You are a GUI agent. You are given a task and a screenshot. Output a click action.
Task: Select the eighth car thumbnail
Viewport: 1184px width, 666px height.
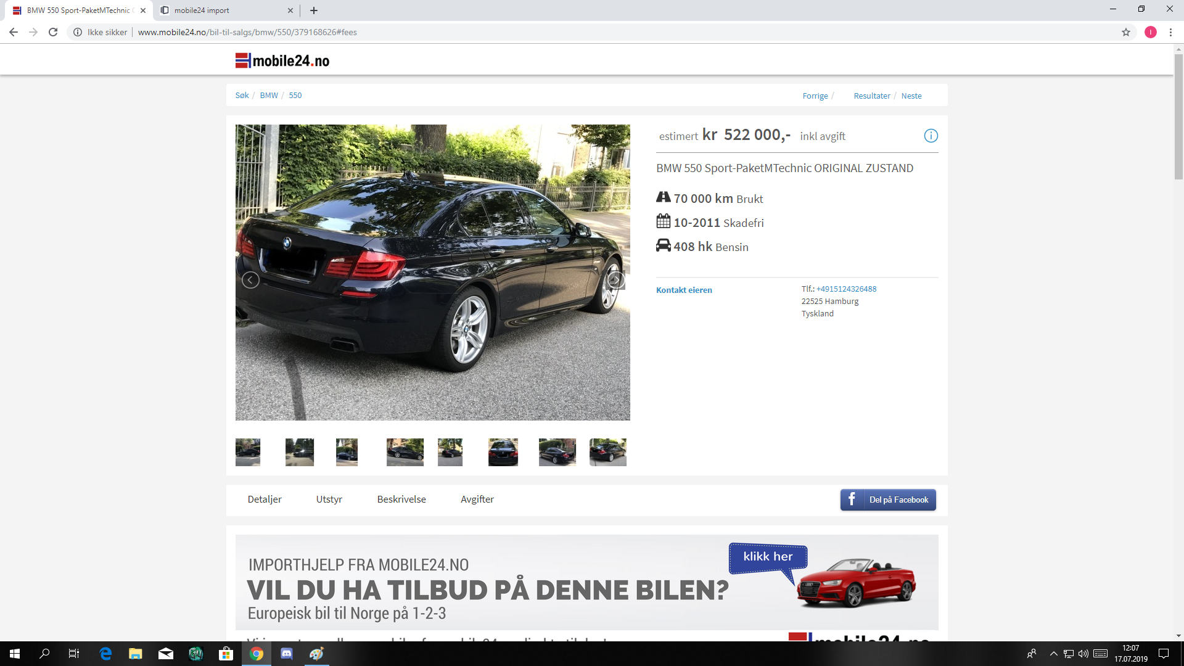(608, 452)
